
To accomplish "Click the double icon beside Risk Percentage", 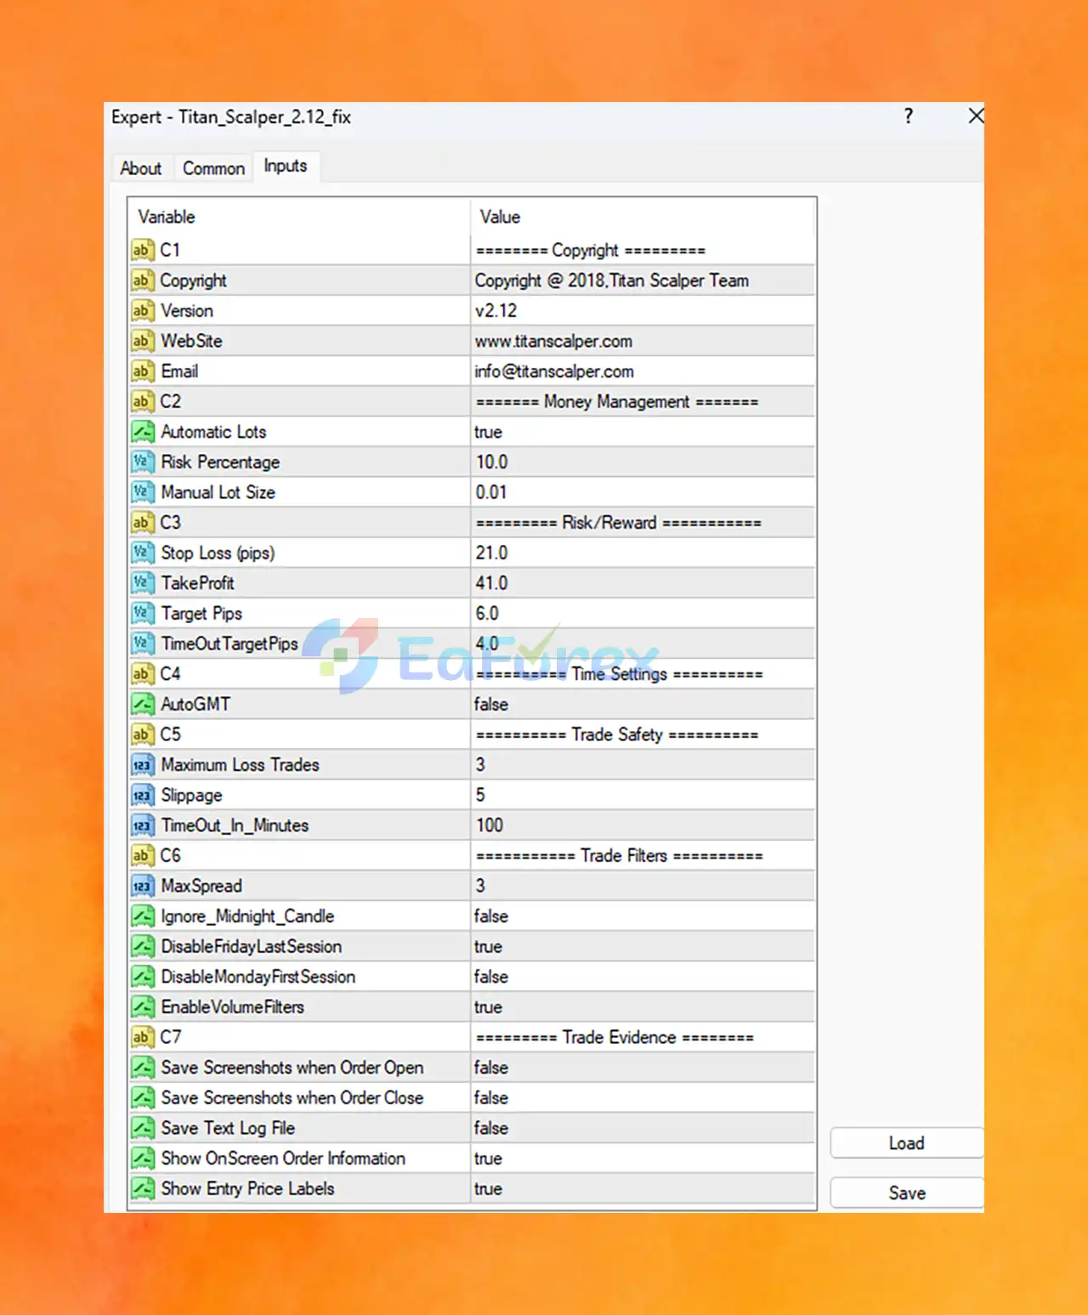I will click(x=143, y=462).
